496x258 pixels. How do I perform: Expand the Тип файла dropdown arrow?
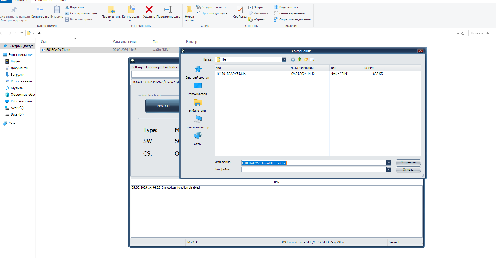click(389, 169)
